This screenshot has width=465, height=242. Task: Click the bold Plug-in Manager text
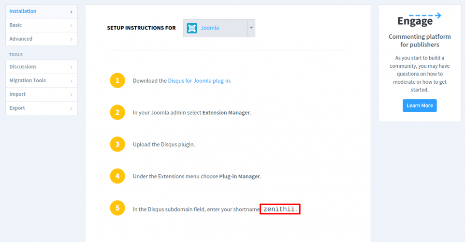[x=240, y=176]
